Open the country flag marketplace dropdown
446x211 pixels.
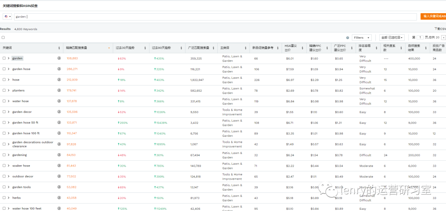coord(7,17)
